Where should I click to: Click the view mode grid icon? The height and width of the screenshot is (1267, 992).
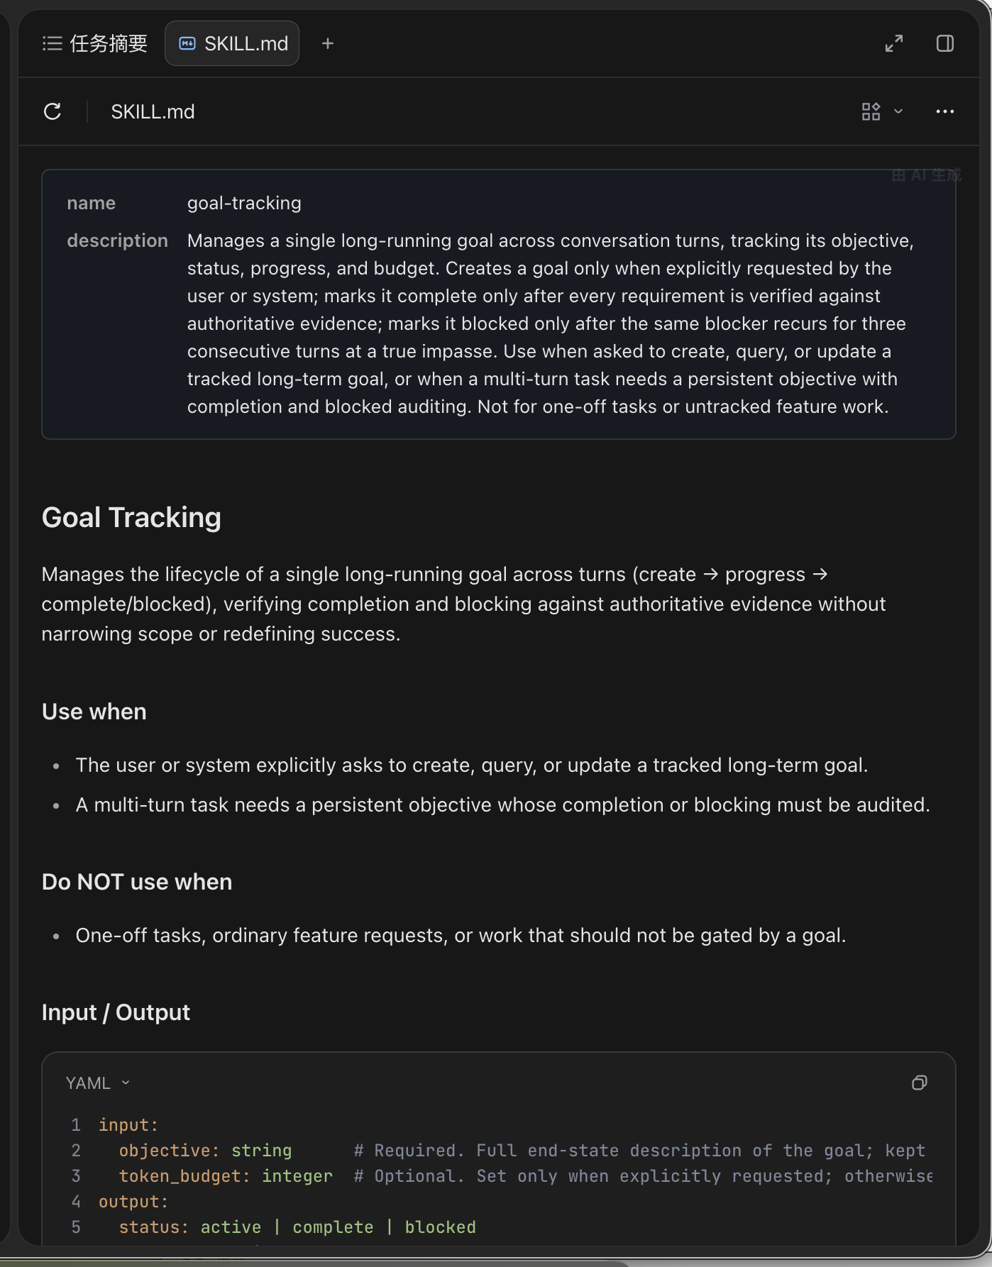(x=871, y=111)
